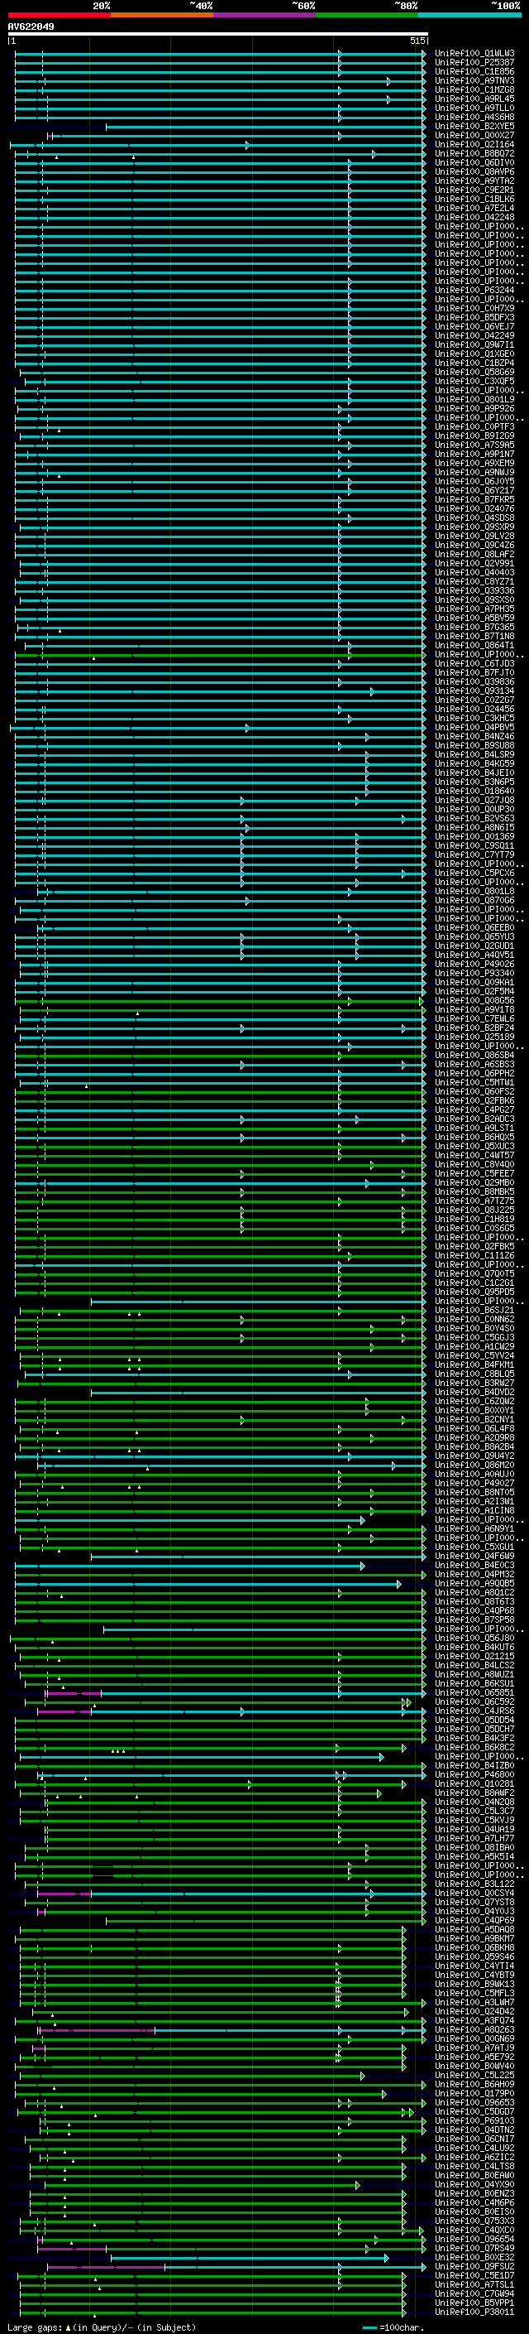Image resolution: width=529 pixels, height=2334 pixels.
Task: Select hit UniRef100_A5DAQ8
Action: coord(474,1929)
